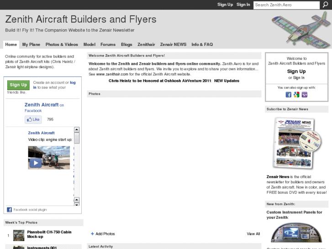The image size is (332, 249).
Task: Click the Facebook social plugin logo
Action: (9, 210)
